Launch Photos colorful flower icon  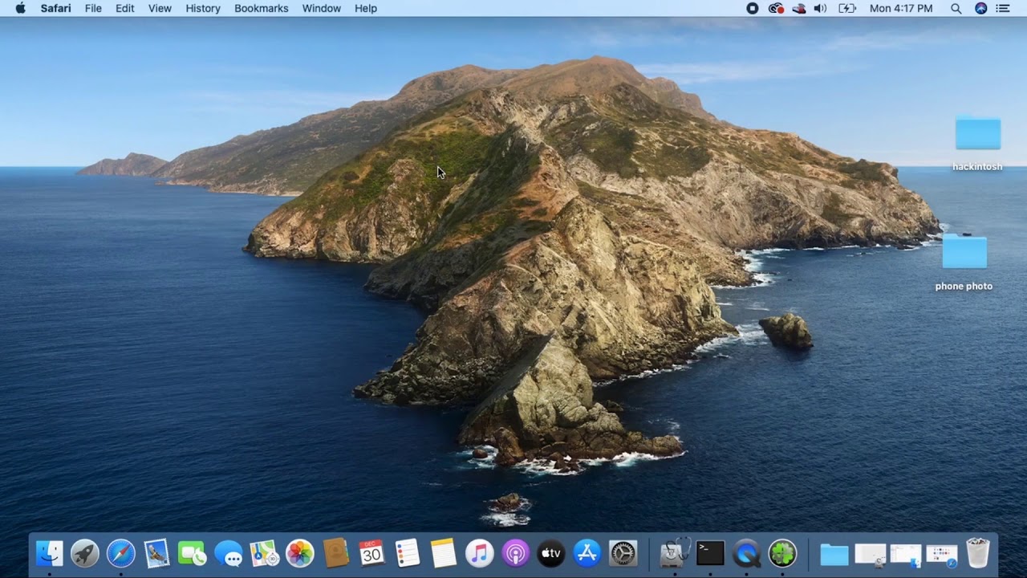pos(300,553)
